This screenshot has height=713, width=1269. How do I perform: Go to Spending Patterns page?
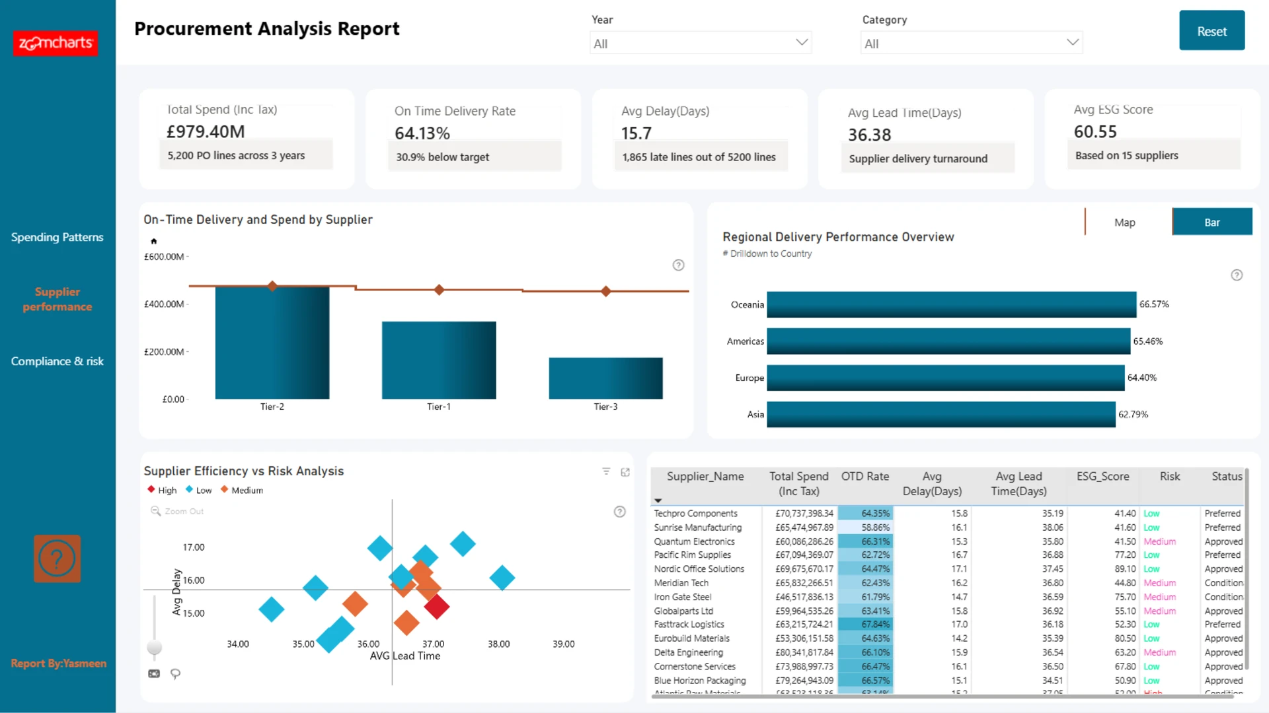[x=58, y=237]
